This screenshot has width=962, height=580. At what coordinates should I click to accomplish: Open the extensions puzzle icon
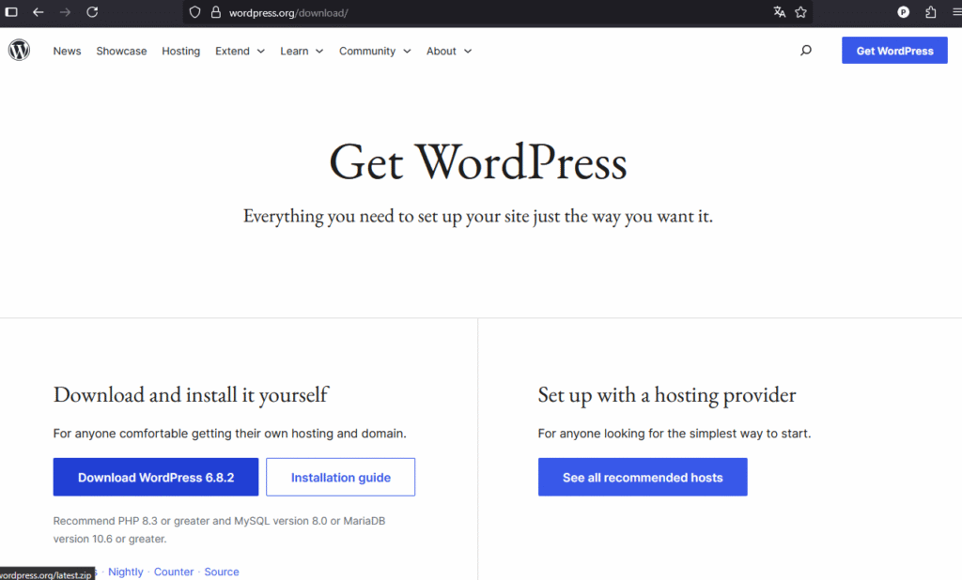coord(931,12)
